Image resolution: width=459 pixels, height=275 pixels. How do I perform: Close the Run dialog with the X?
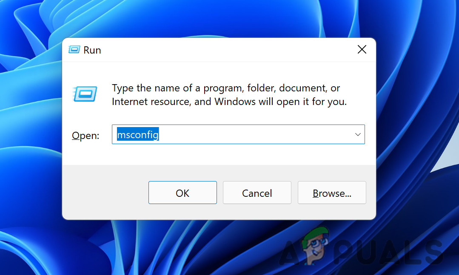point(362,49)
